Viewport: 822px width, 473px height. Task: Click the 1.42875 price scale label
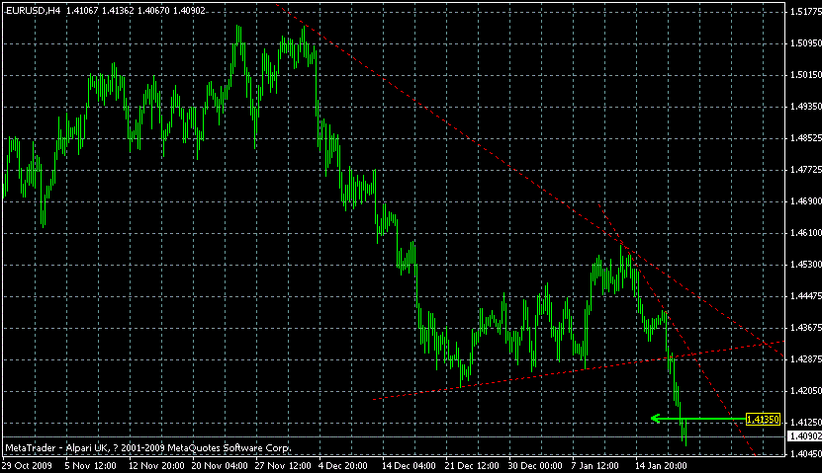point(806,358)
